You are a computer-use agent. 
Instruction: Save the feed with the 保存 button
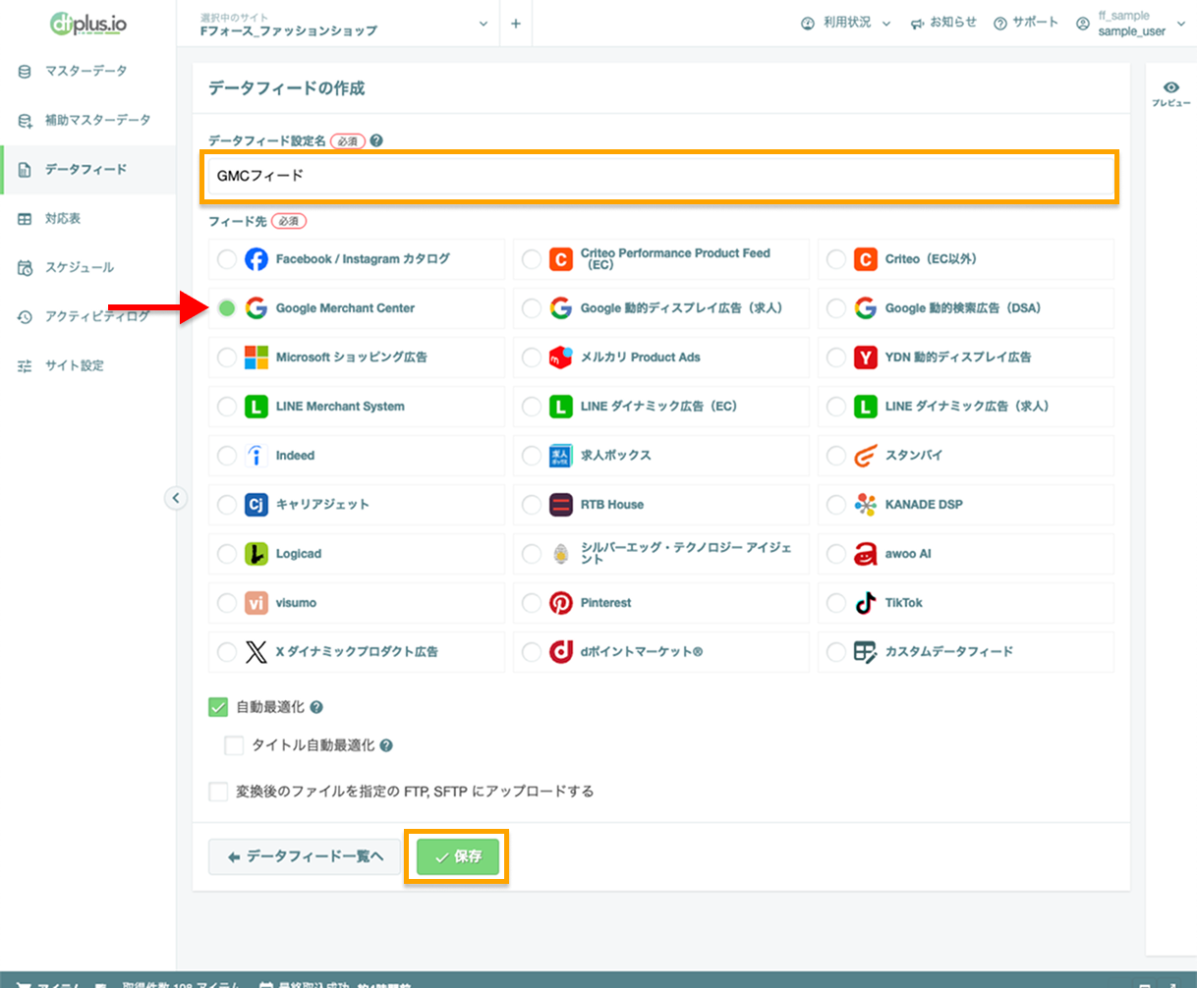point(456,855)
